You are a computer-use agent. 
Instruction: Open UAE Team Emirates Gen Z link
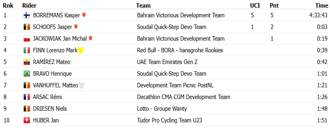click(x=167, y=62)
